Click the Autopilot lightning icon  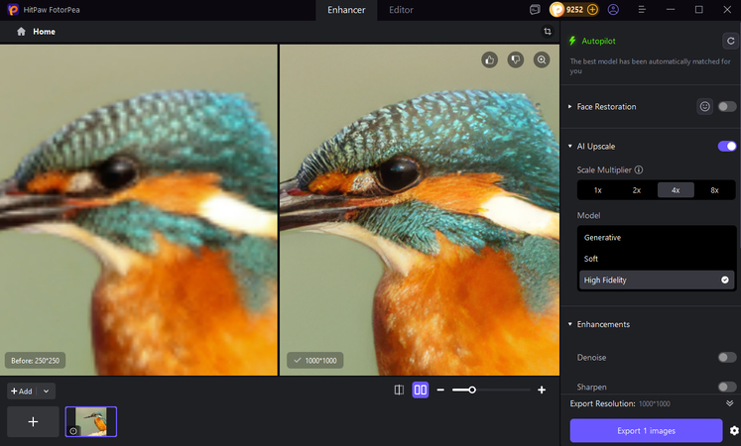click(572, 41)
